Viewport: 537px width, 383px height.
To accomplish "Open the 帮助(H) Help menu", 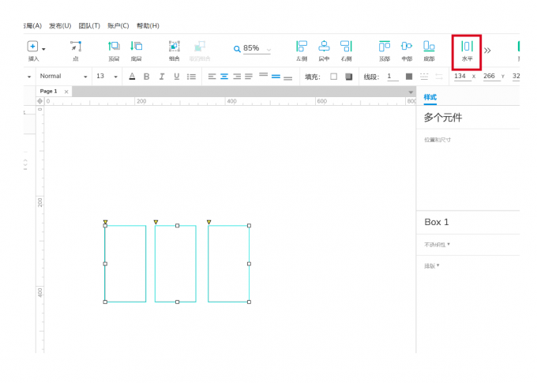I will tap(148, 26).
